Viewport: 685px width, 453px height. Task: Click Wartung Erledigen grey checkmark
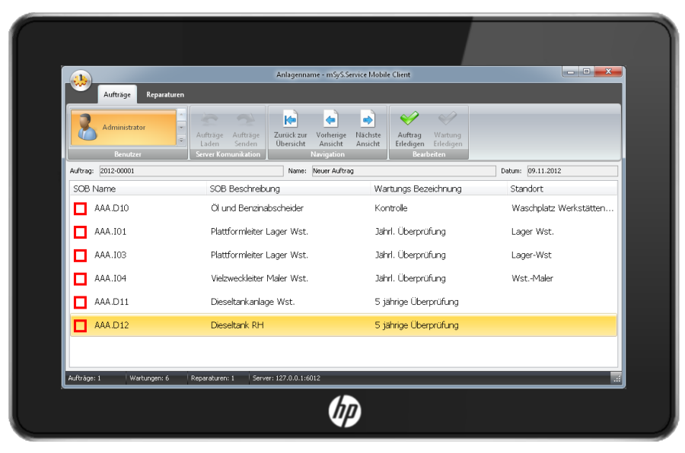(448, 128)
